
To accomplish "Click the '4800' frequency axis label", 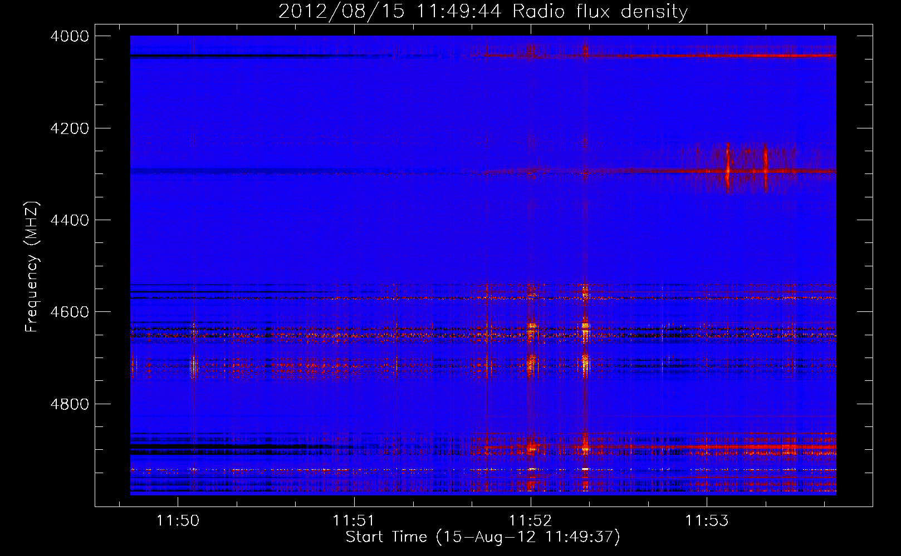I will [x=70, y=404].
